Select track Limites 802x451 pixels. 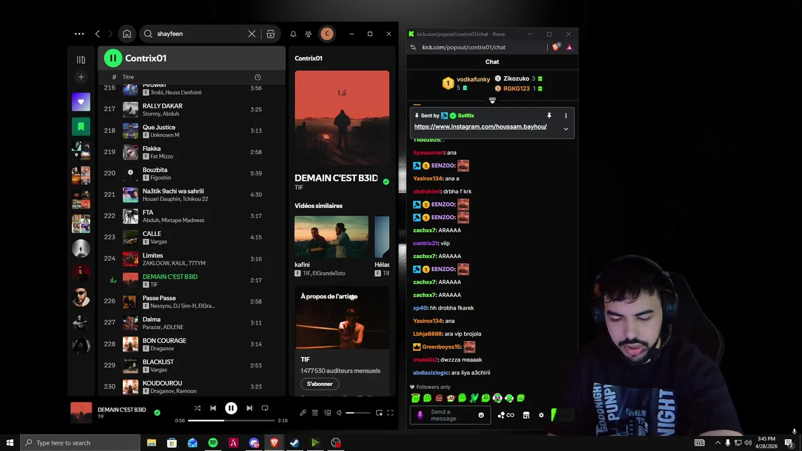click(191, 259)
